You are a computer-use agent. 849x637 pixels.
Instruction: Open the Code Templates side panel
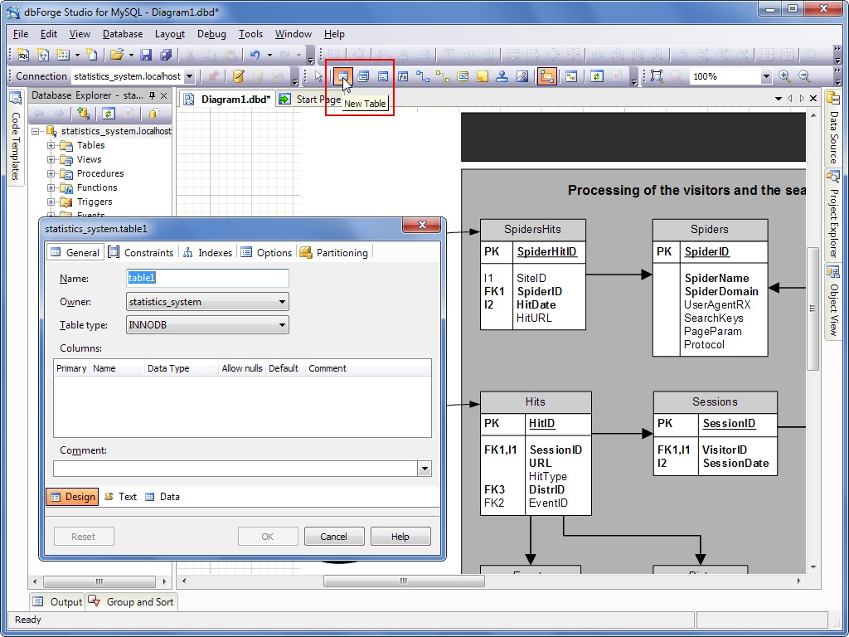[15, 137]
